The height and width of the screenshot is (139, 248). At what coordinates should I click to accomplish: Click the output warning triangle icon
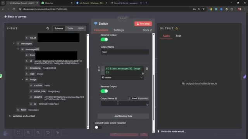(x=177, y=28)
